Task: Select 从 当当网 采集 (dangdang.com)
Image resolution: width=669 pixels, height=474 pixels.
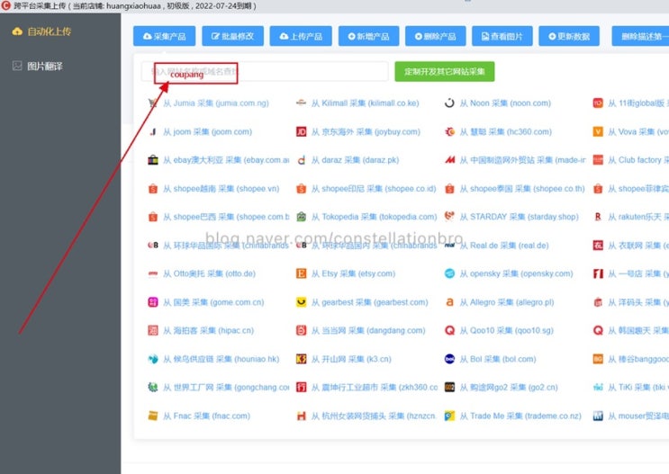Action: click(x=368, y=331)
